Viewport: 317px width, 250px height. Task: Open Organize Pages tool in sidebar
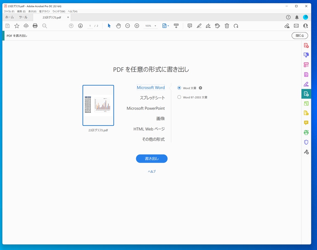pos(306,65)
